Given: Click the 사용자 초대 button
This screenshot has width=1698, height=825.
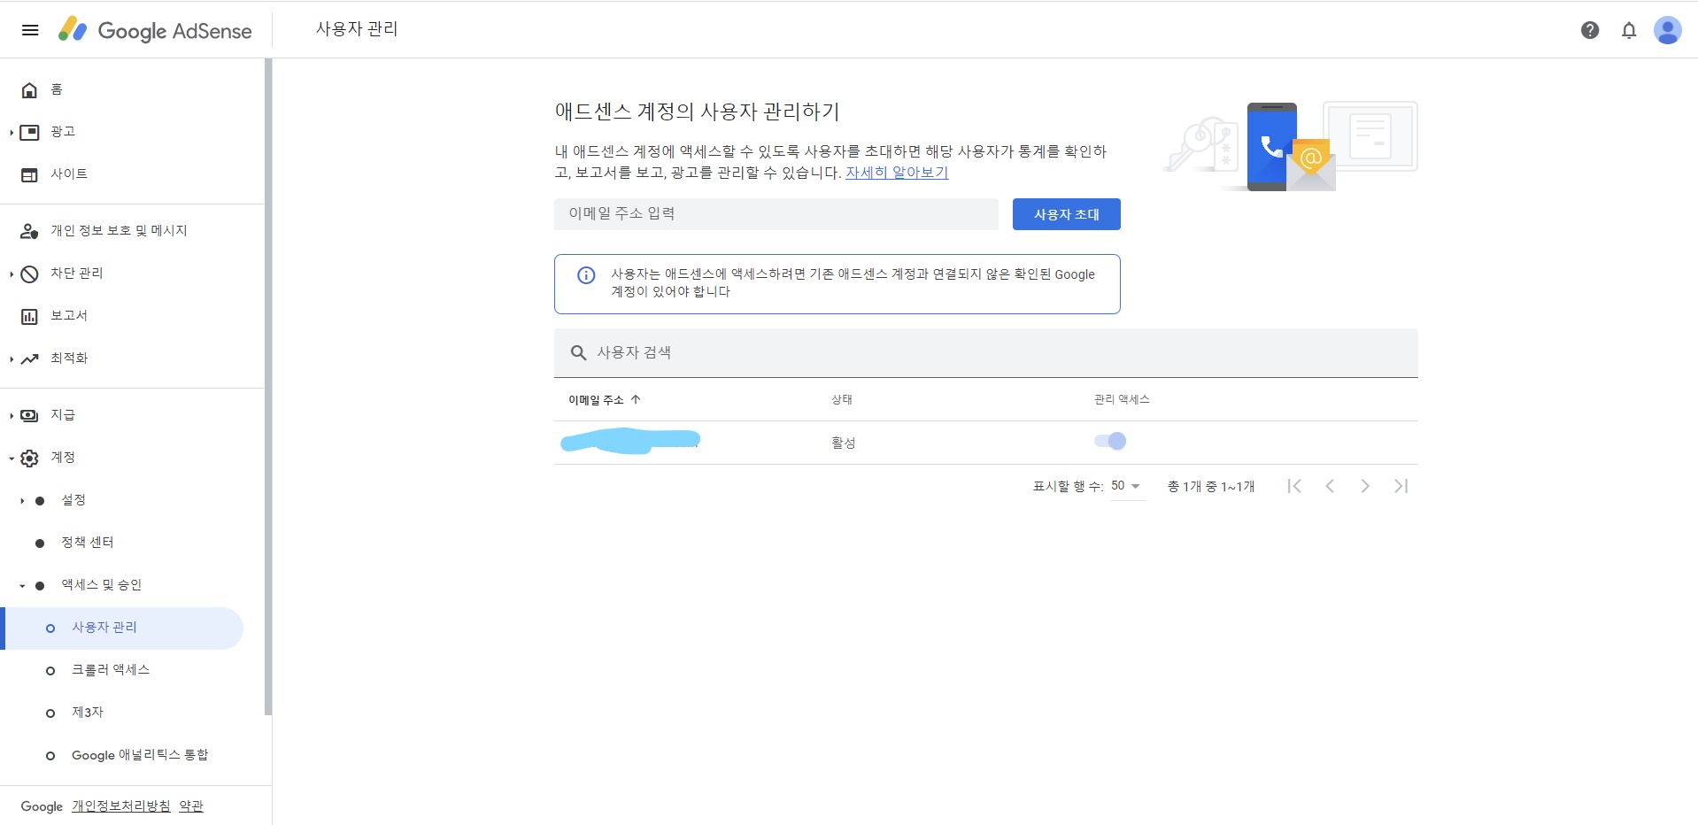Looking at the screenshot, I should 1066,214.
